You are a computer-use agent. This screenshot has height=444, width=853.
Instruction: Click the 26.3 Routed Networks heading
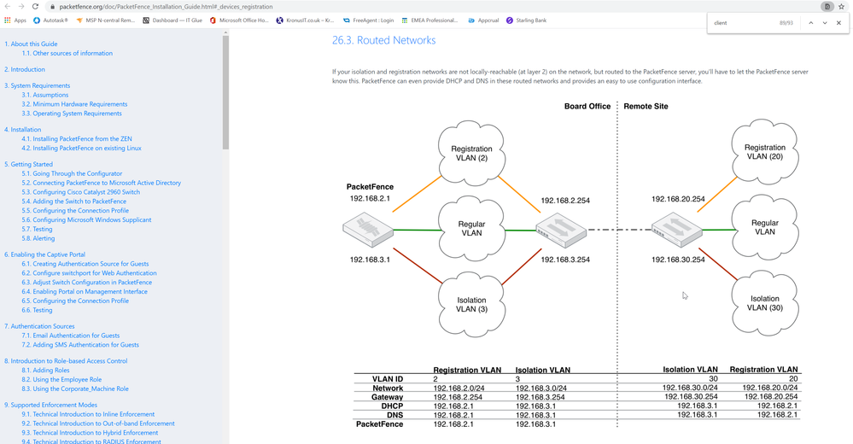point(383,40)
